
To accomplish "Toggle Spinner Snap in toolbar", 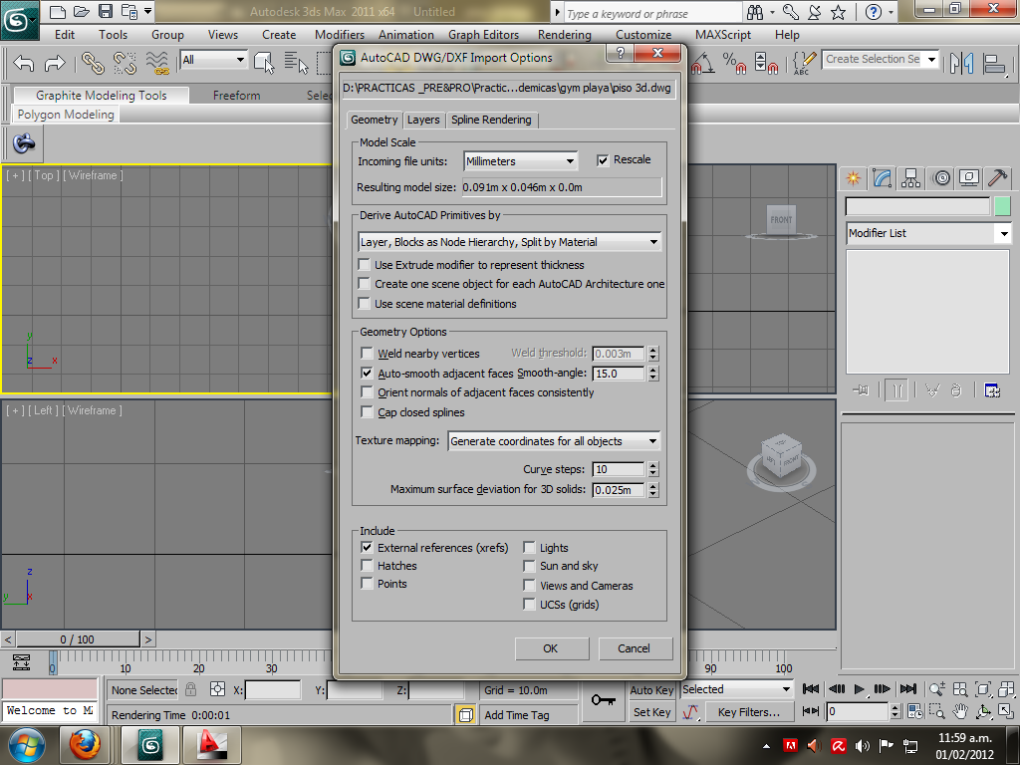I will click(x=766, y=63).
